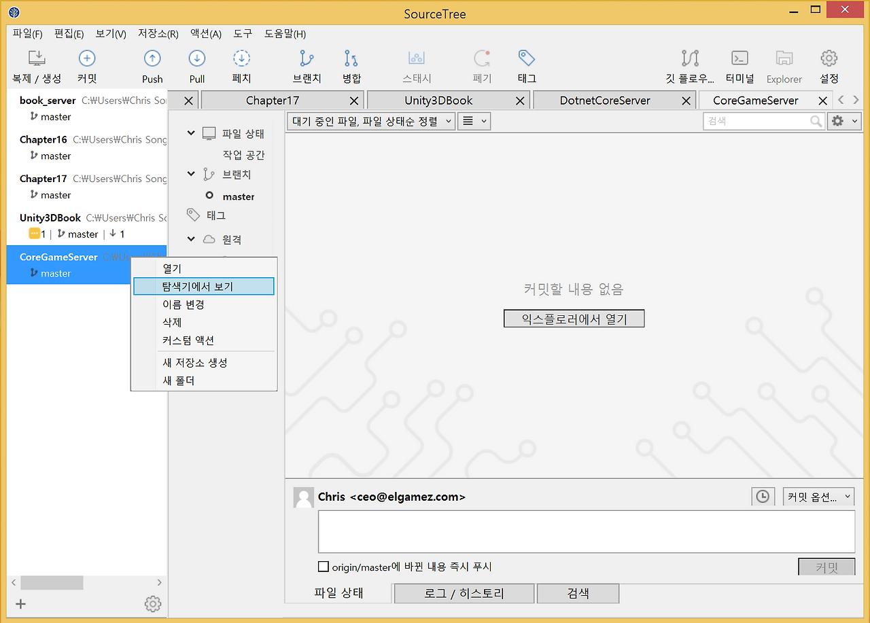This screenshot has height=623, width=870.
Task: Switch to the Unity3DBook tab
Action: [x=438, y=101]
